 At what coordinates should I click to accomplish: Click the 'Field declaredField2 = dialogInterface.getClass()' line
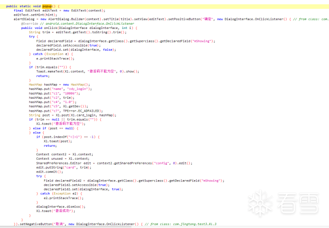(x=134, y=180)
